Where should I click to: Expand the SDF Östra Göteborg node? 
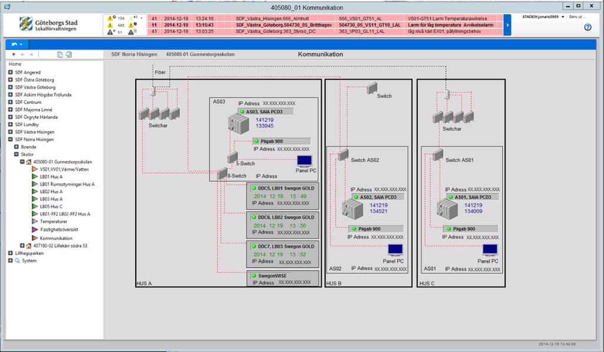(x=11, y=80)
